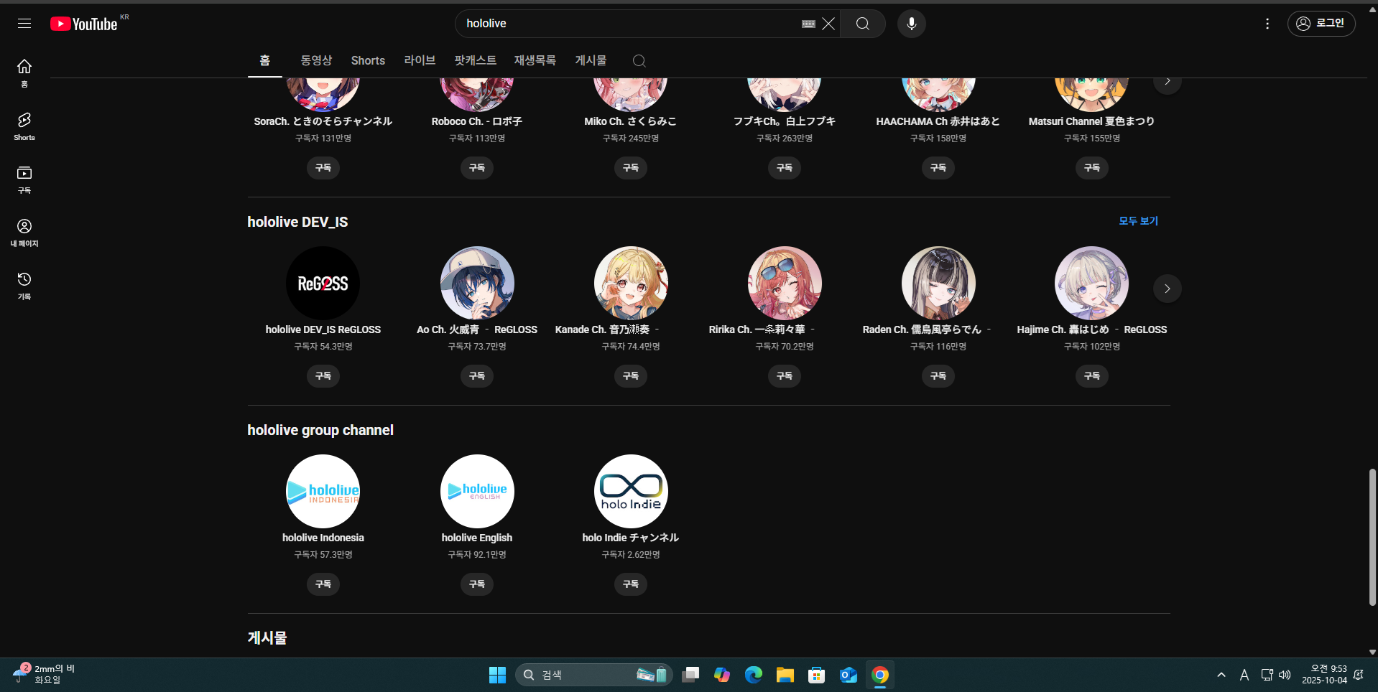Subscribe to hololive English channel
The width and height of the screenshot is (1378, 692).
(477, 584)
